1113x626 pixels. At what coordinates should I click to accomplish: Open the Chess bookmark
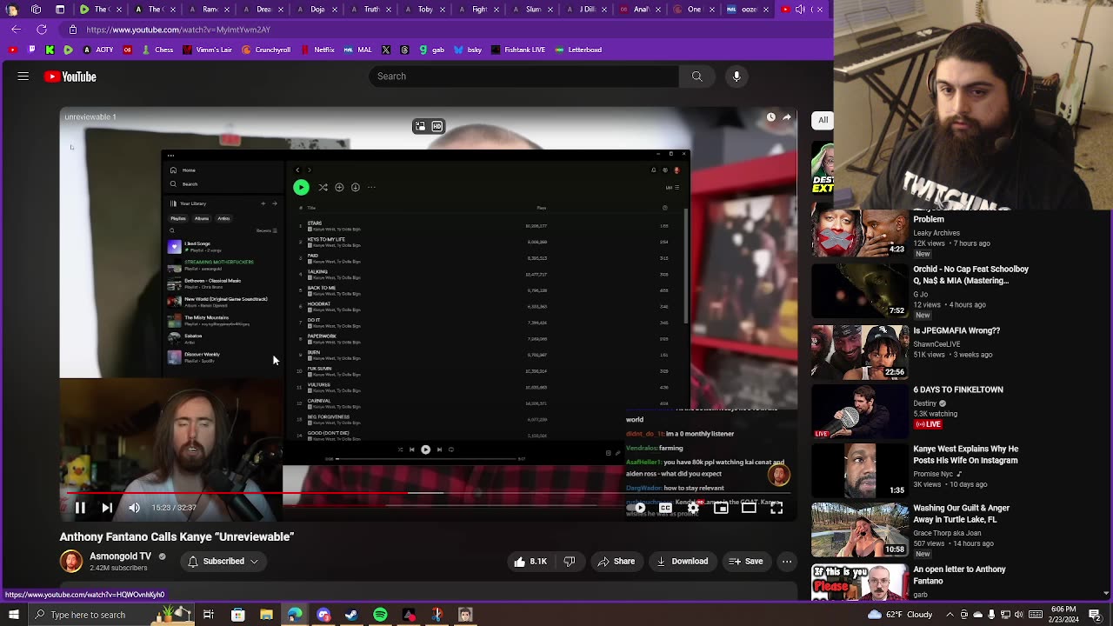[157, 50]
